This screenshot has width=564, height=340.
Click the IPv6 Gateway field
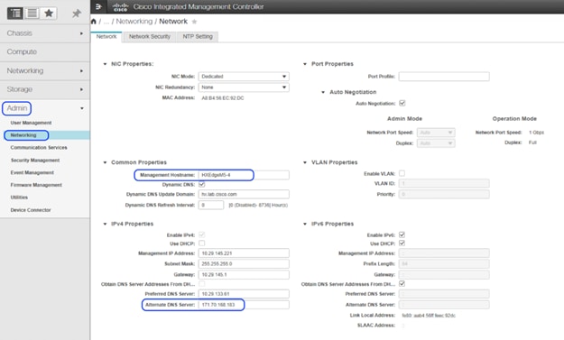444,274
